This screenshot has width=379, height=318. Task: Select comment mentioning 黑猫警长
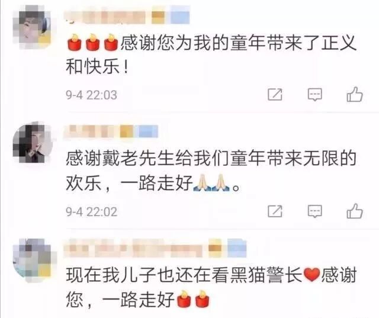click(x=211, y=287)
